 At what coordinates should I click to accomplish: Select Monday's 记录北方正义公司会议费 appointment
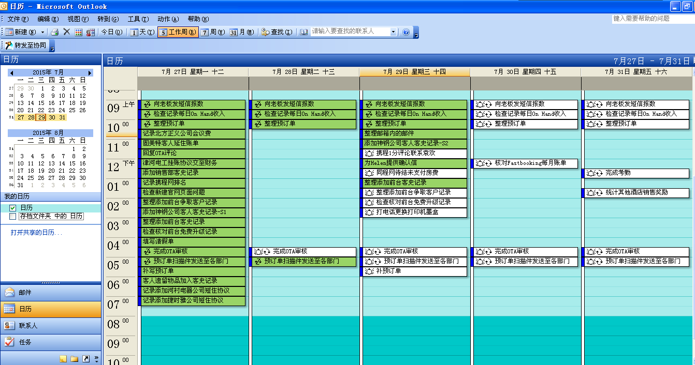(x=193, y=133)
